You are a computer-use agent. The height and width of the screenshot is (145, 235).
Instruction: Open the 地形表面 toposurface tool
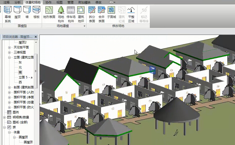click(x=49, y=12)
